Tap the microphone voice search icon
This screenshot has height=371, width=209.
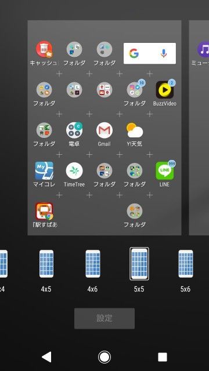164,53
